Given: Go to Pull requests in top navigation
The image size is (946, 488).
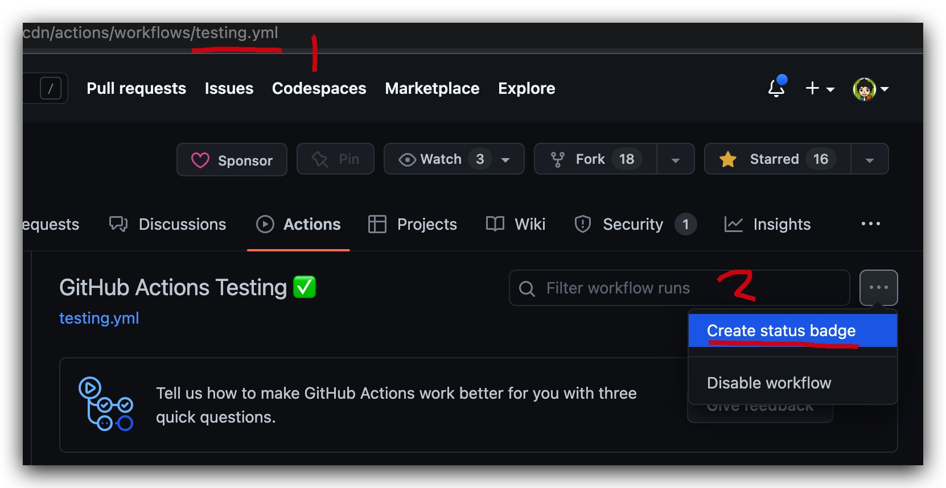Looking at the screenshot, I should point(136,88).
